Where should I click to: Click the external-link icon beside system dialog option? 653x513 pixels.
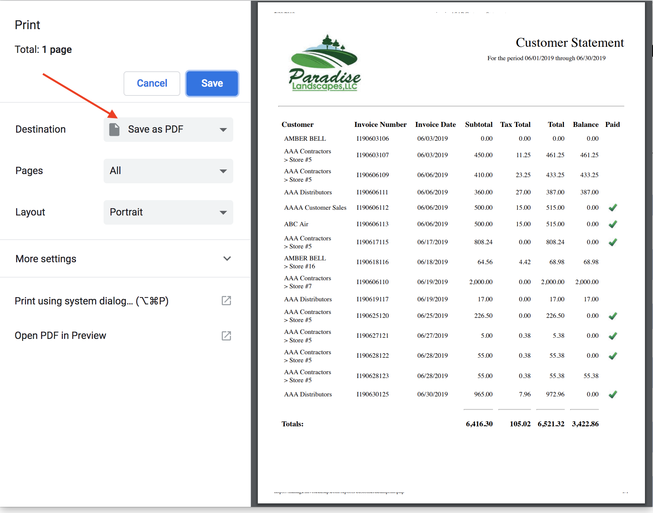point(226,301)
